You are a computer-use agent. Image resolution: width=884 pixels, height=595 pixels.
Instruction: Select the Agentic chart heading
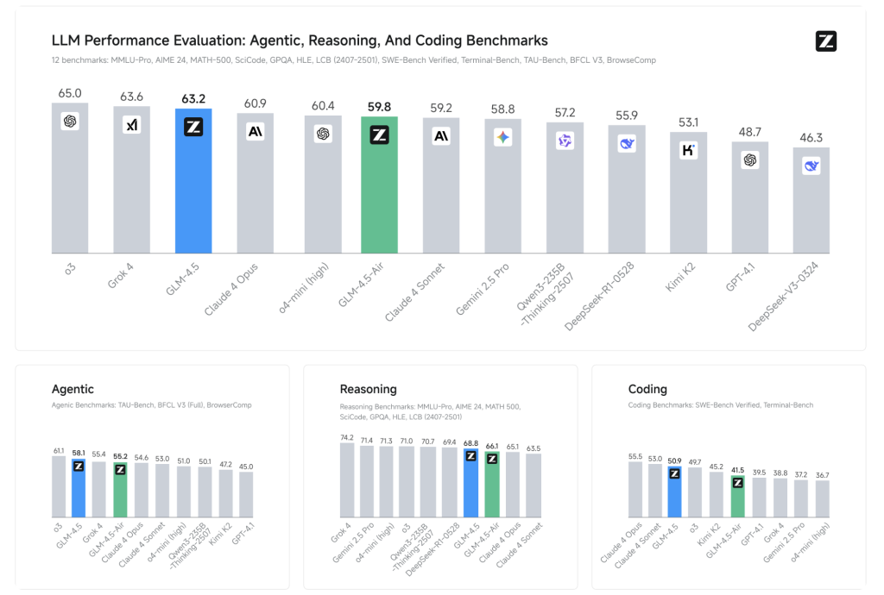(x=73, y=389)
